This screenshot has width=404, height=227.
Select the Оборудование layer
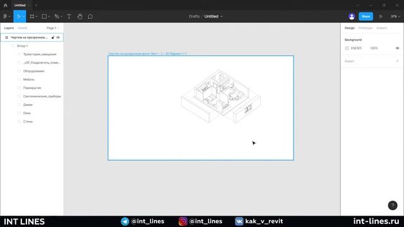33,71
